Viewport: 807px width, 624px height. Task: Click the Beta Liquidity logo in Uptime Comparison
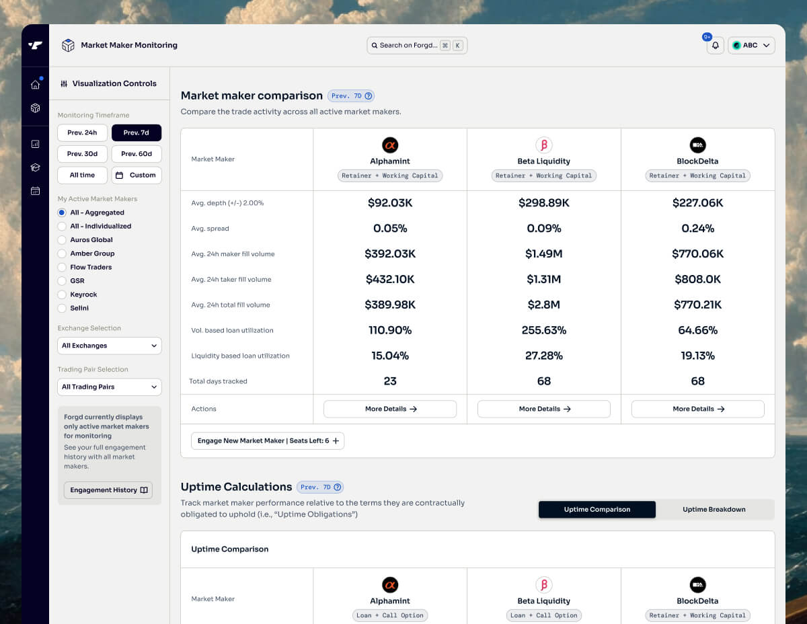coord(544,585)
